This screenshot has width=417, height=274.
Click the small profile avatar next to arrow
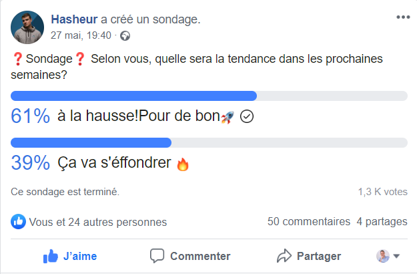coord(382,256)
